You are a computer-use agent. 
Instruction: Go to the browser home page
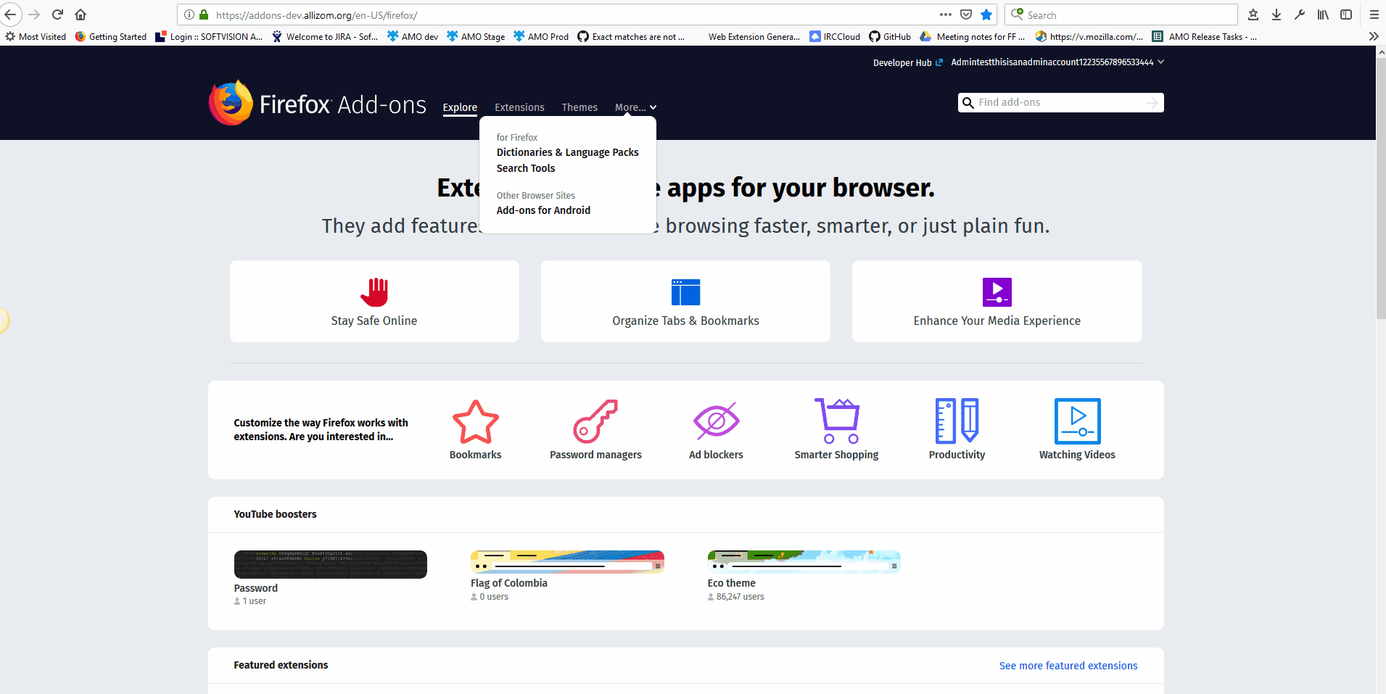pyautogui.click(x=81, y=15)
